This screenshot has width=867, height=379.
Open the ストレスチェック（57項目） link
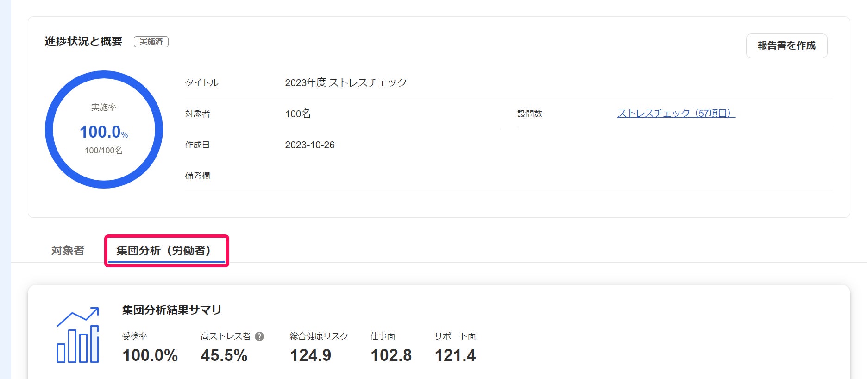tap(676, 114)
